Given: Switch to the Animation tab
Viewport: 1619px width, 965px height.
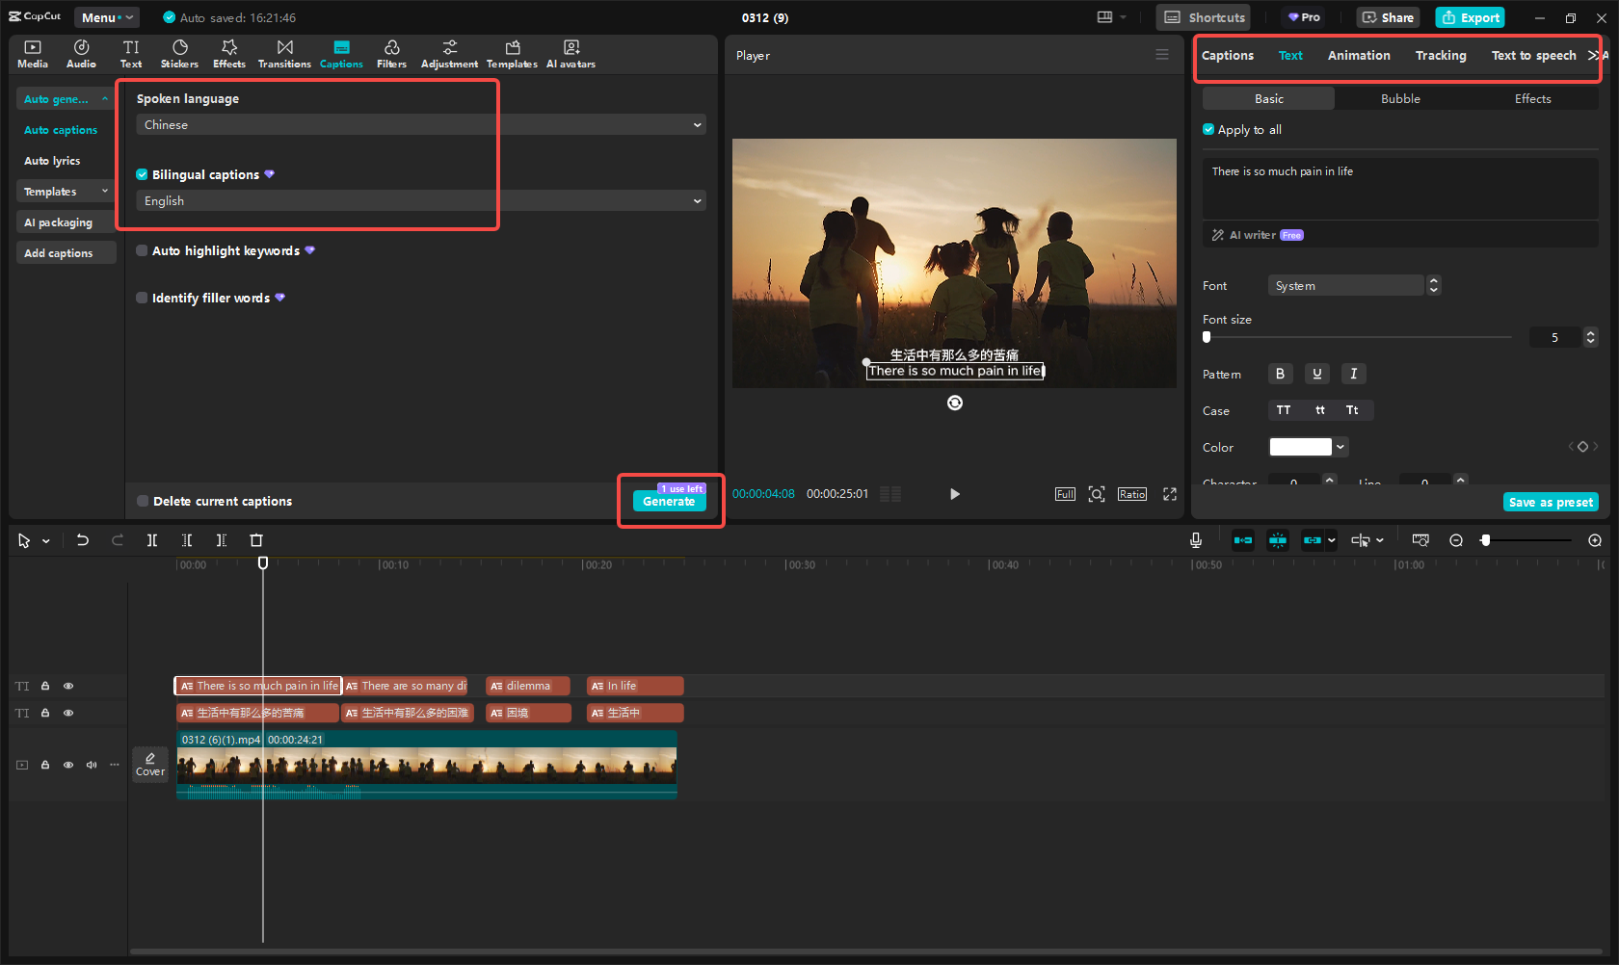Looking at the screenshot, I should click(x=1359, y=56).
